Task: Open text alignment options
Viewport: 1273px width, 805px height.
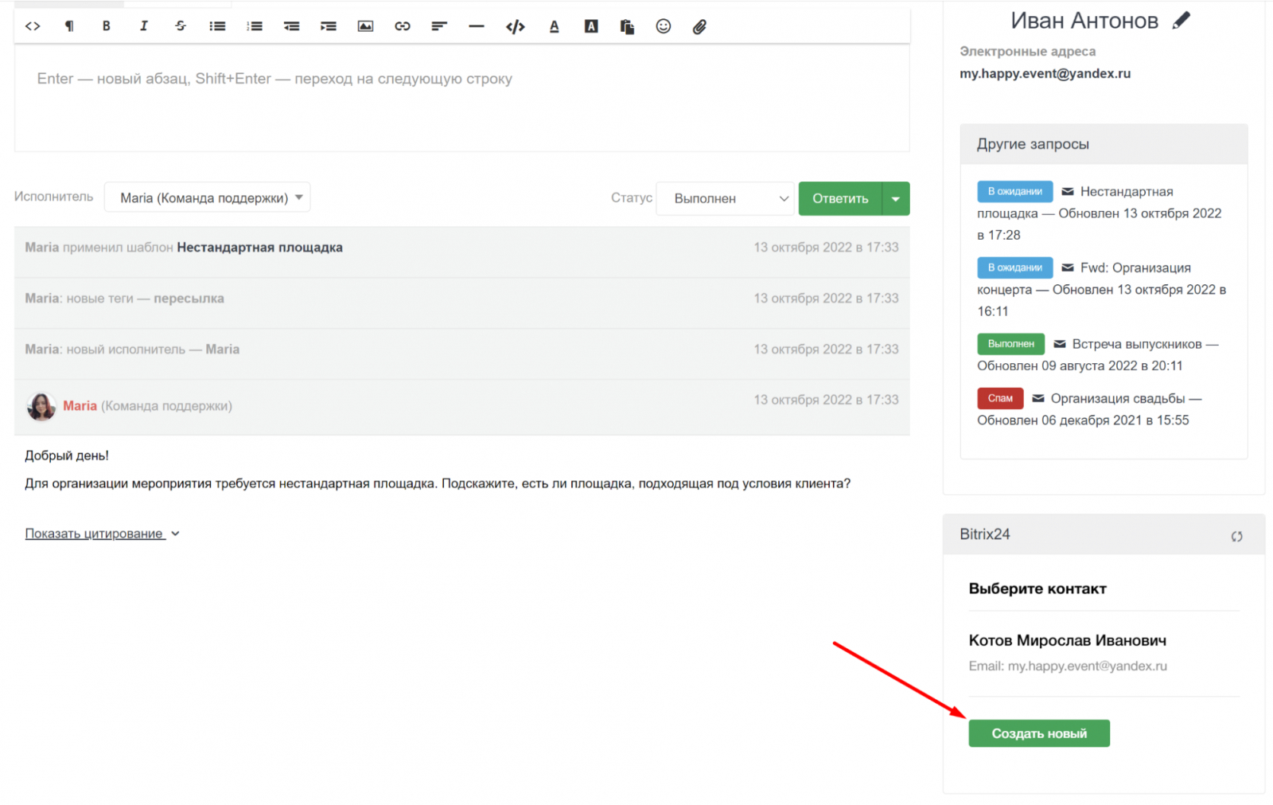Action: click(x=439, y=26)
